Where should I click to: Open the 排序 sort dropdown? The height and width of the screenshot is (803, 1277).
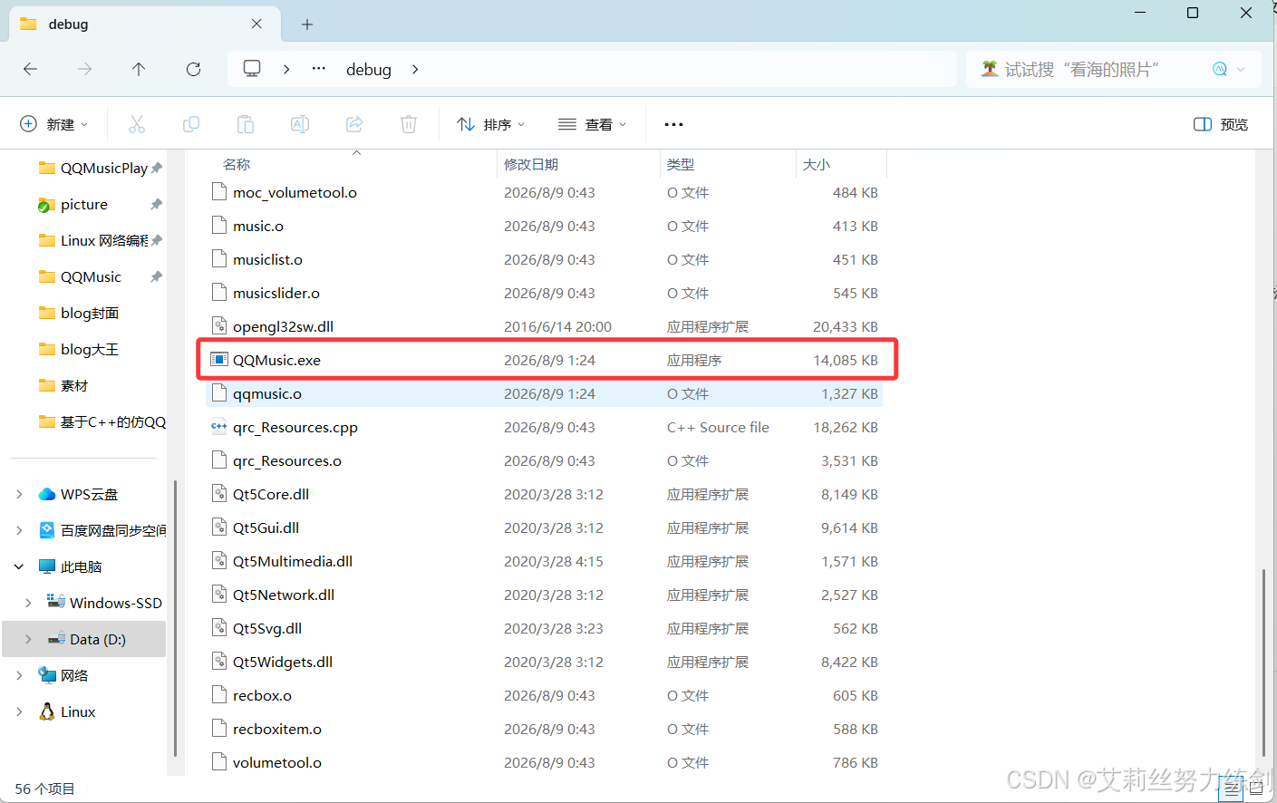[x=491, y=124]
